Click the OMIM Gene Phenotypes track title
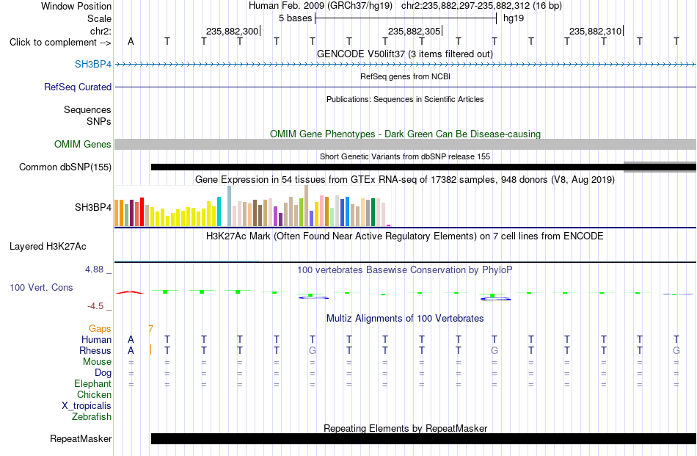Viewport: 697px width, 456px height. coord(405,134)
